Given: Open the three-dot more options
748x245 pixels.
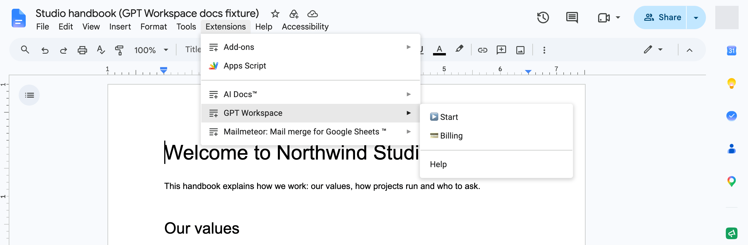Looking at the screenshot, I should click(x=544, y=50).
